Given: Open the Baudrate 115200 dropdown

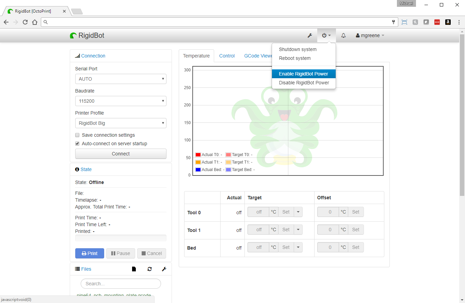Looking at the screenshot, I should coord(121,101).
